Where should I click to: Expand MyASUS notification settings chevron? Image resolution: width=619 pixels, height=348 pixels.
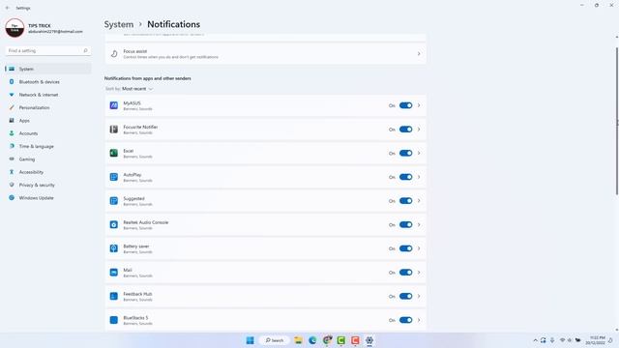coord(419,105)
